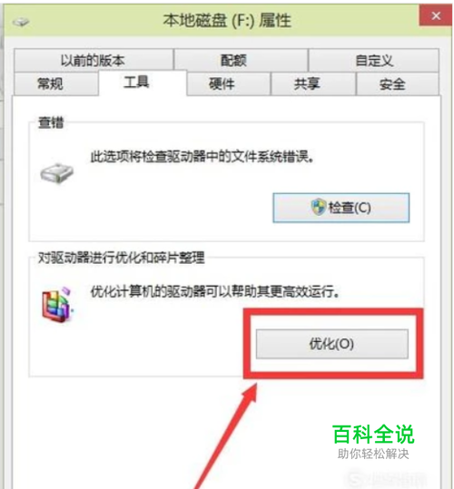This screenshot has height=489, width=454.
Task: Click the 本地磁盘 (F:) 属性 title text
Action: pyautogui.click(x=227, y=21)
